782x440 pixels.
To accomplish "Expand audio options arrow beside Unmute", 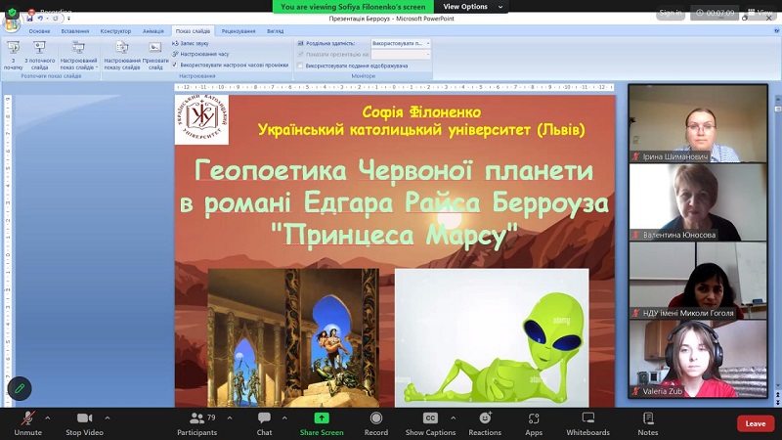I will [47, 418].
